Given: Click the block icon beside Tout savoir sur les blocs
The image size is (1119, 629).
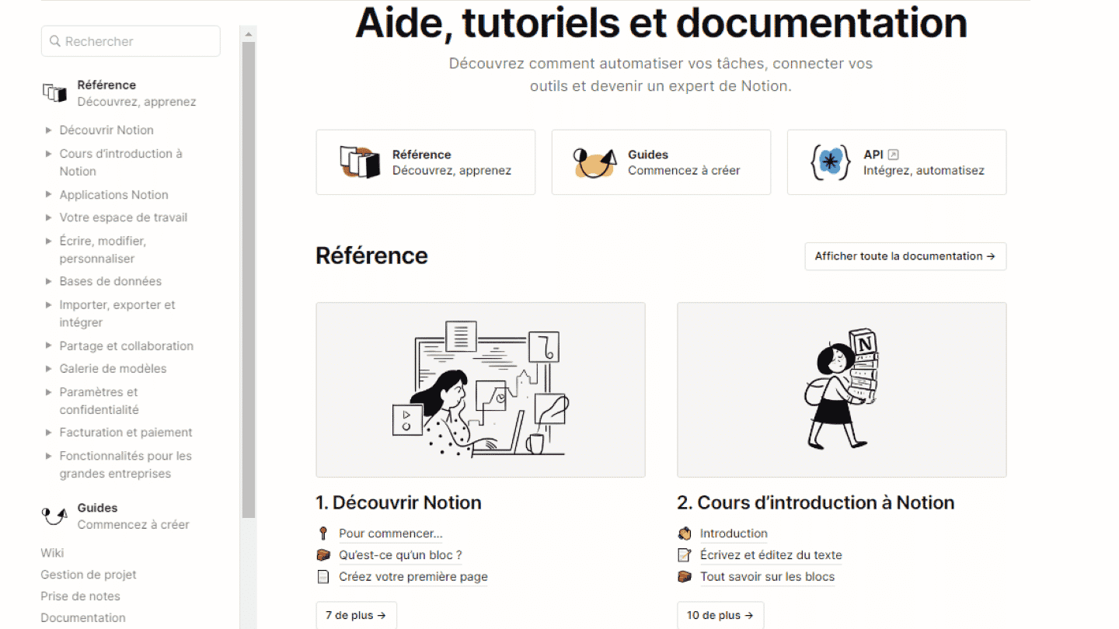Looking at the screenshot, I should click(x=685, y=577).
